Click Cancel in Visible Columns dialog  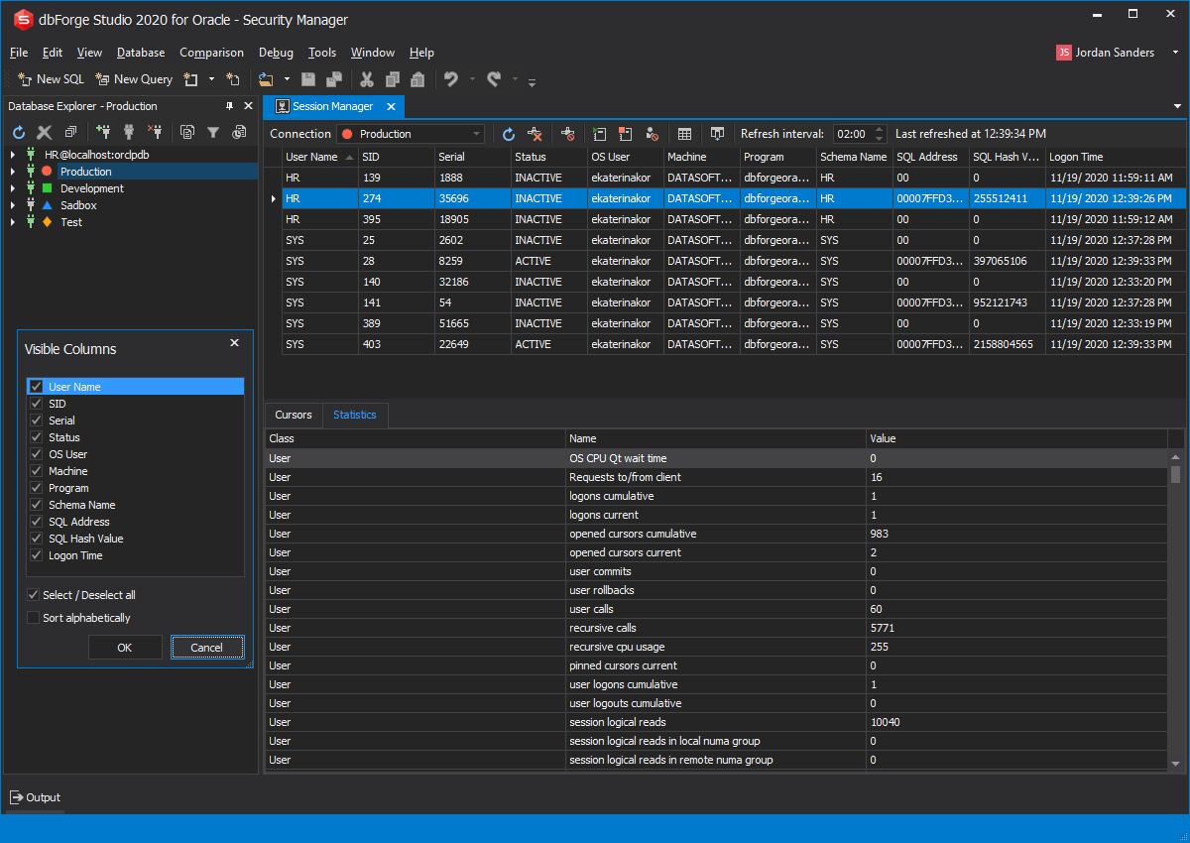(206, 648)
